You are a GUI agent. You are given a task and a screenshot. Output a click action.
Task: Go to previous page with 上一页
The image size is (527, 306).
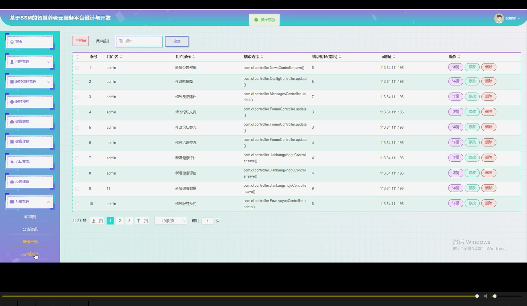(97, 221)
